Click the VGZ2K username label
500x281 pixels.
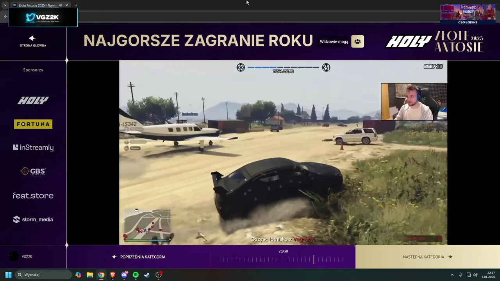[27, 257]
